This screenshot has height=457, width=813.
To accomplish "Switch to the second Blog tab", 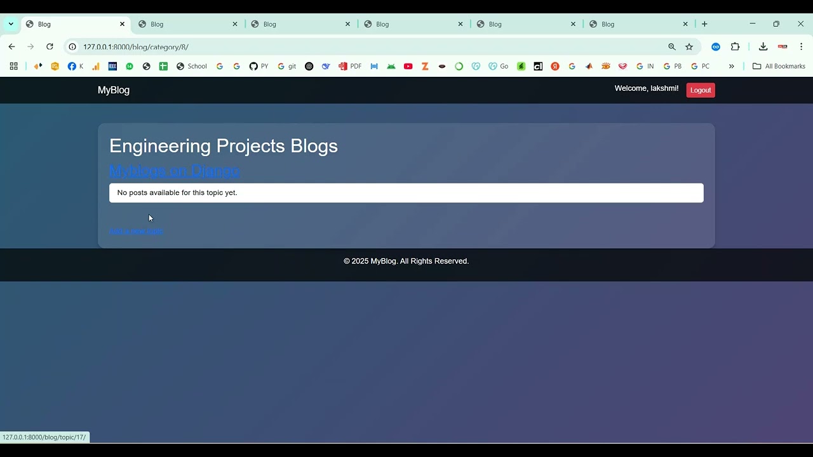I will [x=188, y=24].
